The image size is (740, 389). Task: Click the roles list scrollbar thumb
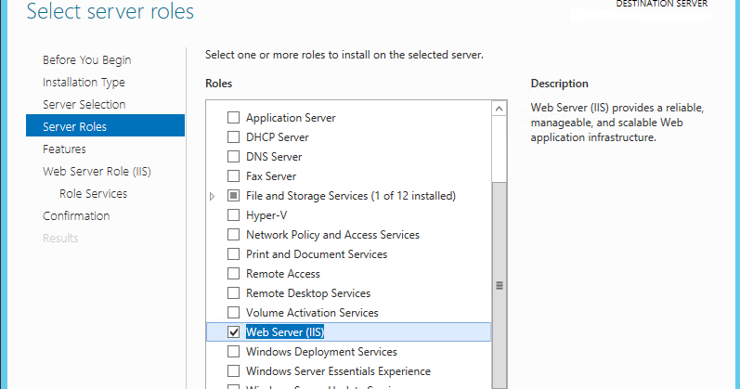tap(500, 285)
